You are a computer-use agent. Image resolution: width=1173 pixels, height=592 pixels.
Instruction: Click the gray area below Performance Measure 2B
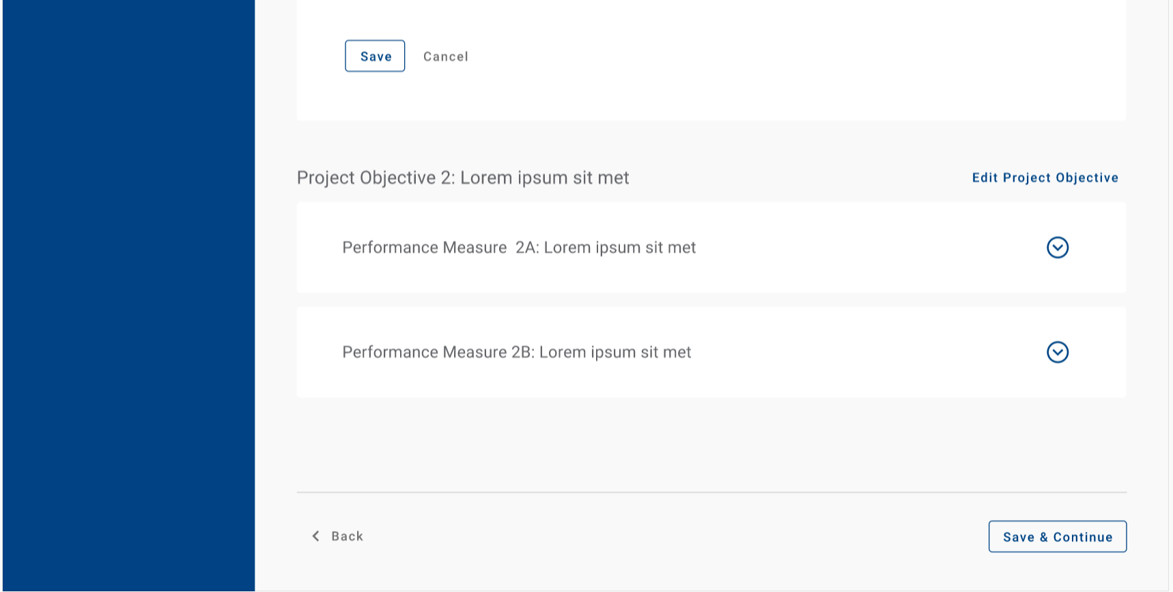click(711, 443)
